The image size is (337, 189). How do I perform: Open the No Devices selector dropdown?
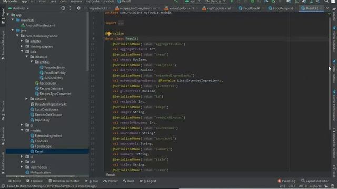coord(215,1)
